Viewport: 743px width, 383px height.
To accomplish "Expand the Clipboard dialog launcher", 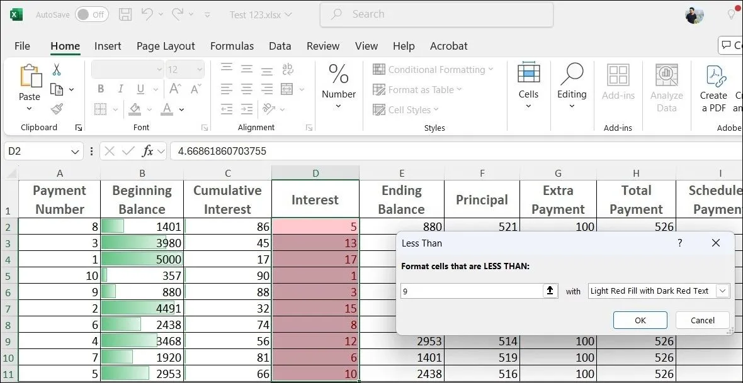I will coord(79,128).
